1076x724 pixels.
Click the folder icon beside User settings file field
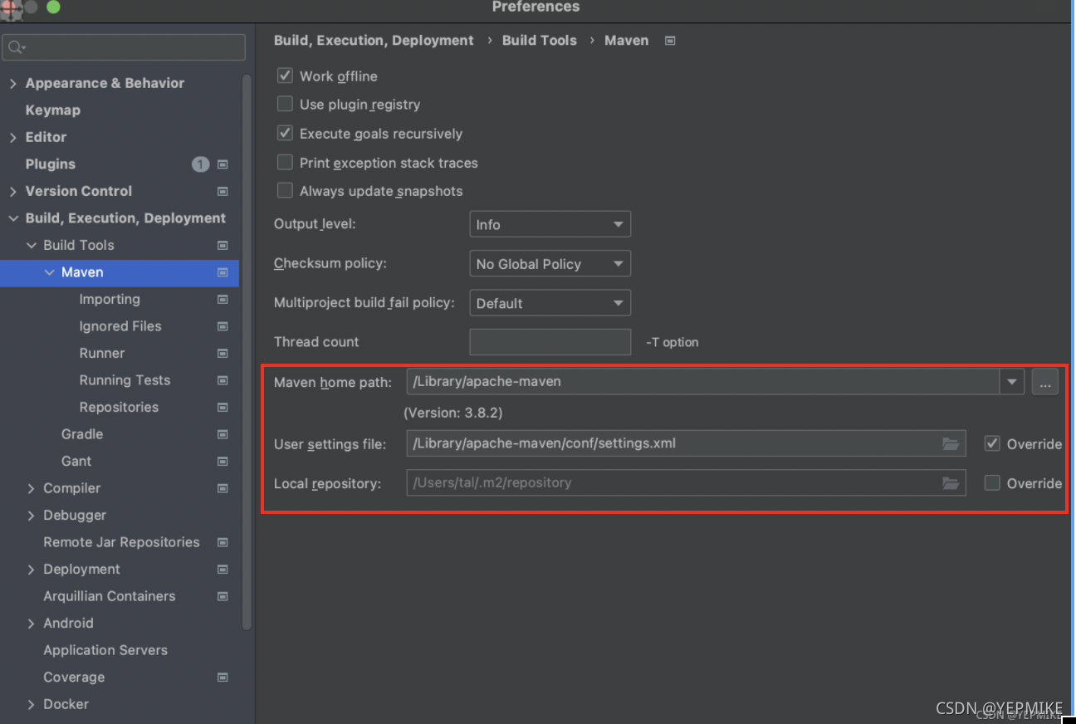951,443
